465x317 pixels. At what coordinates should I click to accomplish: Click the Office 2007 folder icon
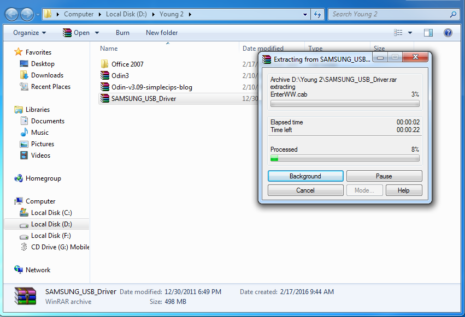104,64
